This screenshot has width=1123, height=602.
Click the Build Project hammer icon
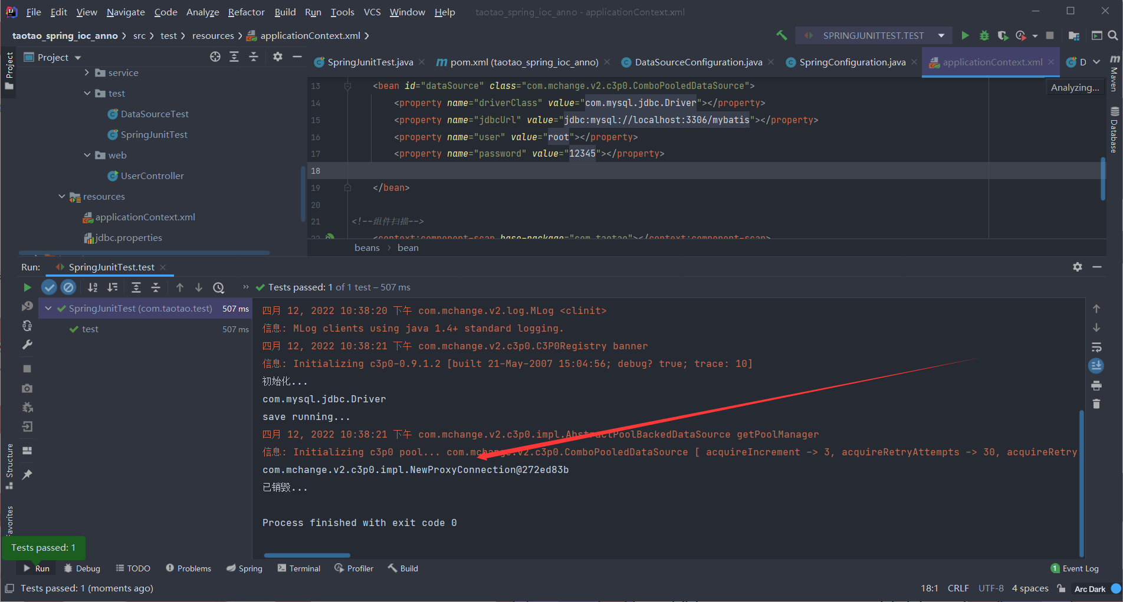(781, 35)
